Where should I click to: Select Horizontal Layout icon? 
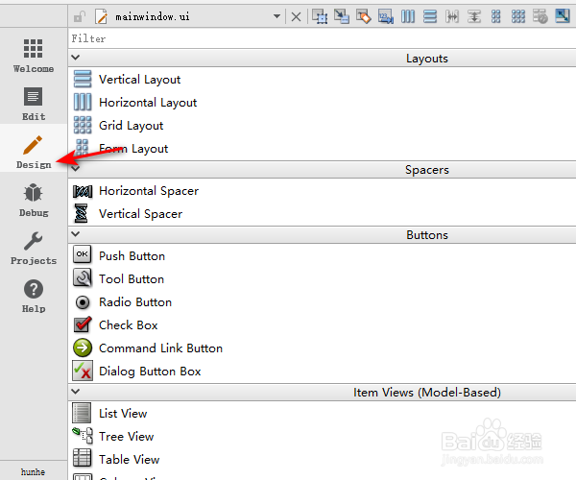(83, 102)
